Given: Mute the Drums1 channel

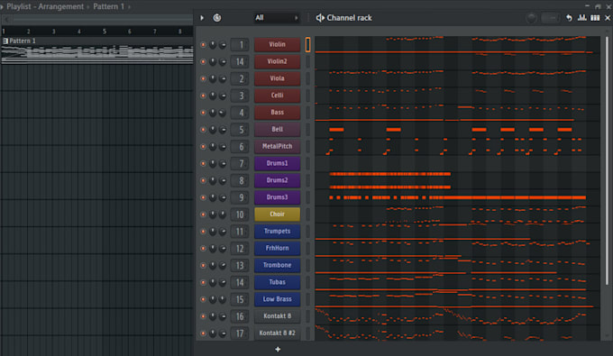Looking at the screenshot, I should [x=203, y=163].
